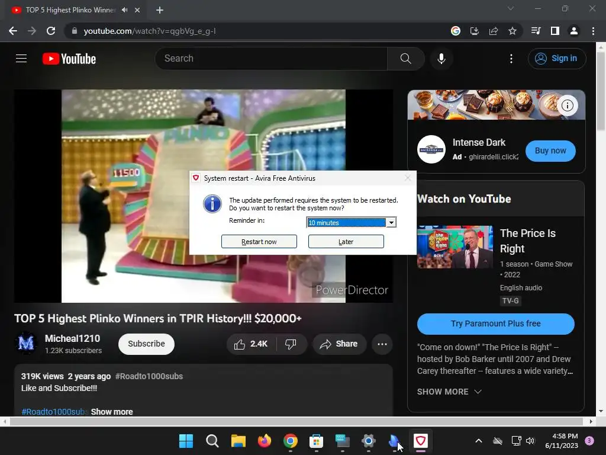Open Micheal1210 channel avatar
This screenshot has height=455, width=606.
click(x=26, y=343)
